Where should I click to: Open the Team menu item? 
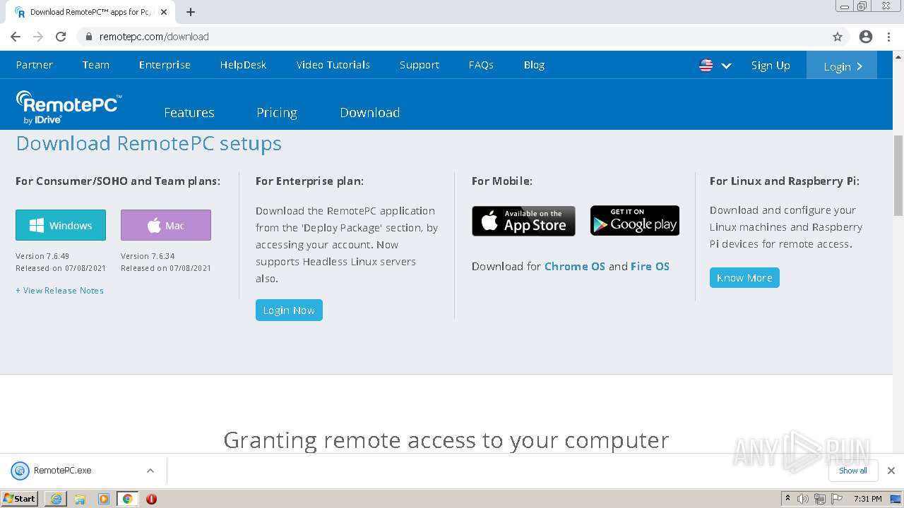96,65
